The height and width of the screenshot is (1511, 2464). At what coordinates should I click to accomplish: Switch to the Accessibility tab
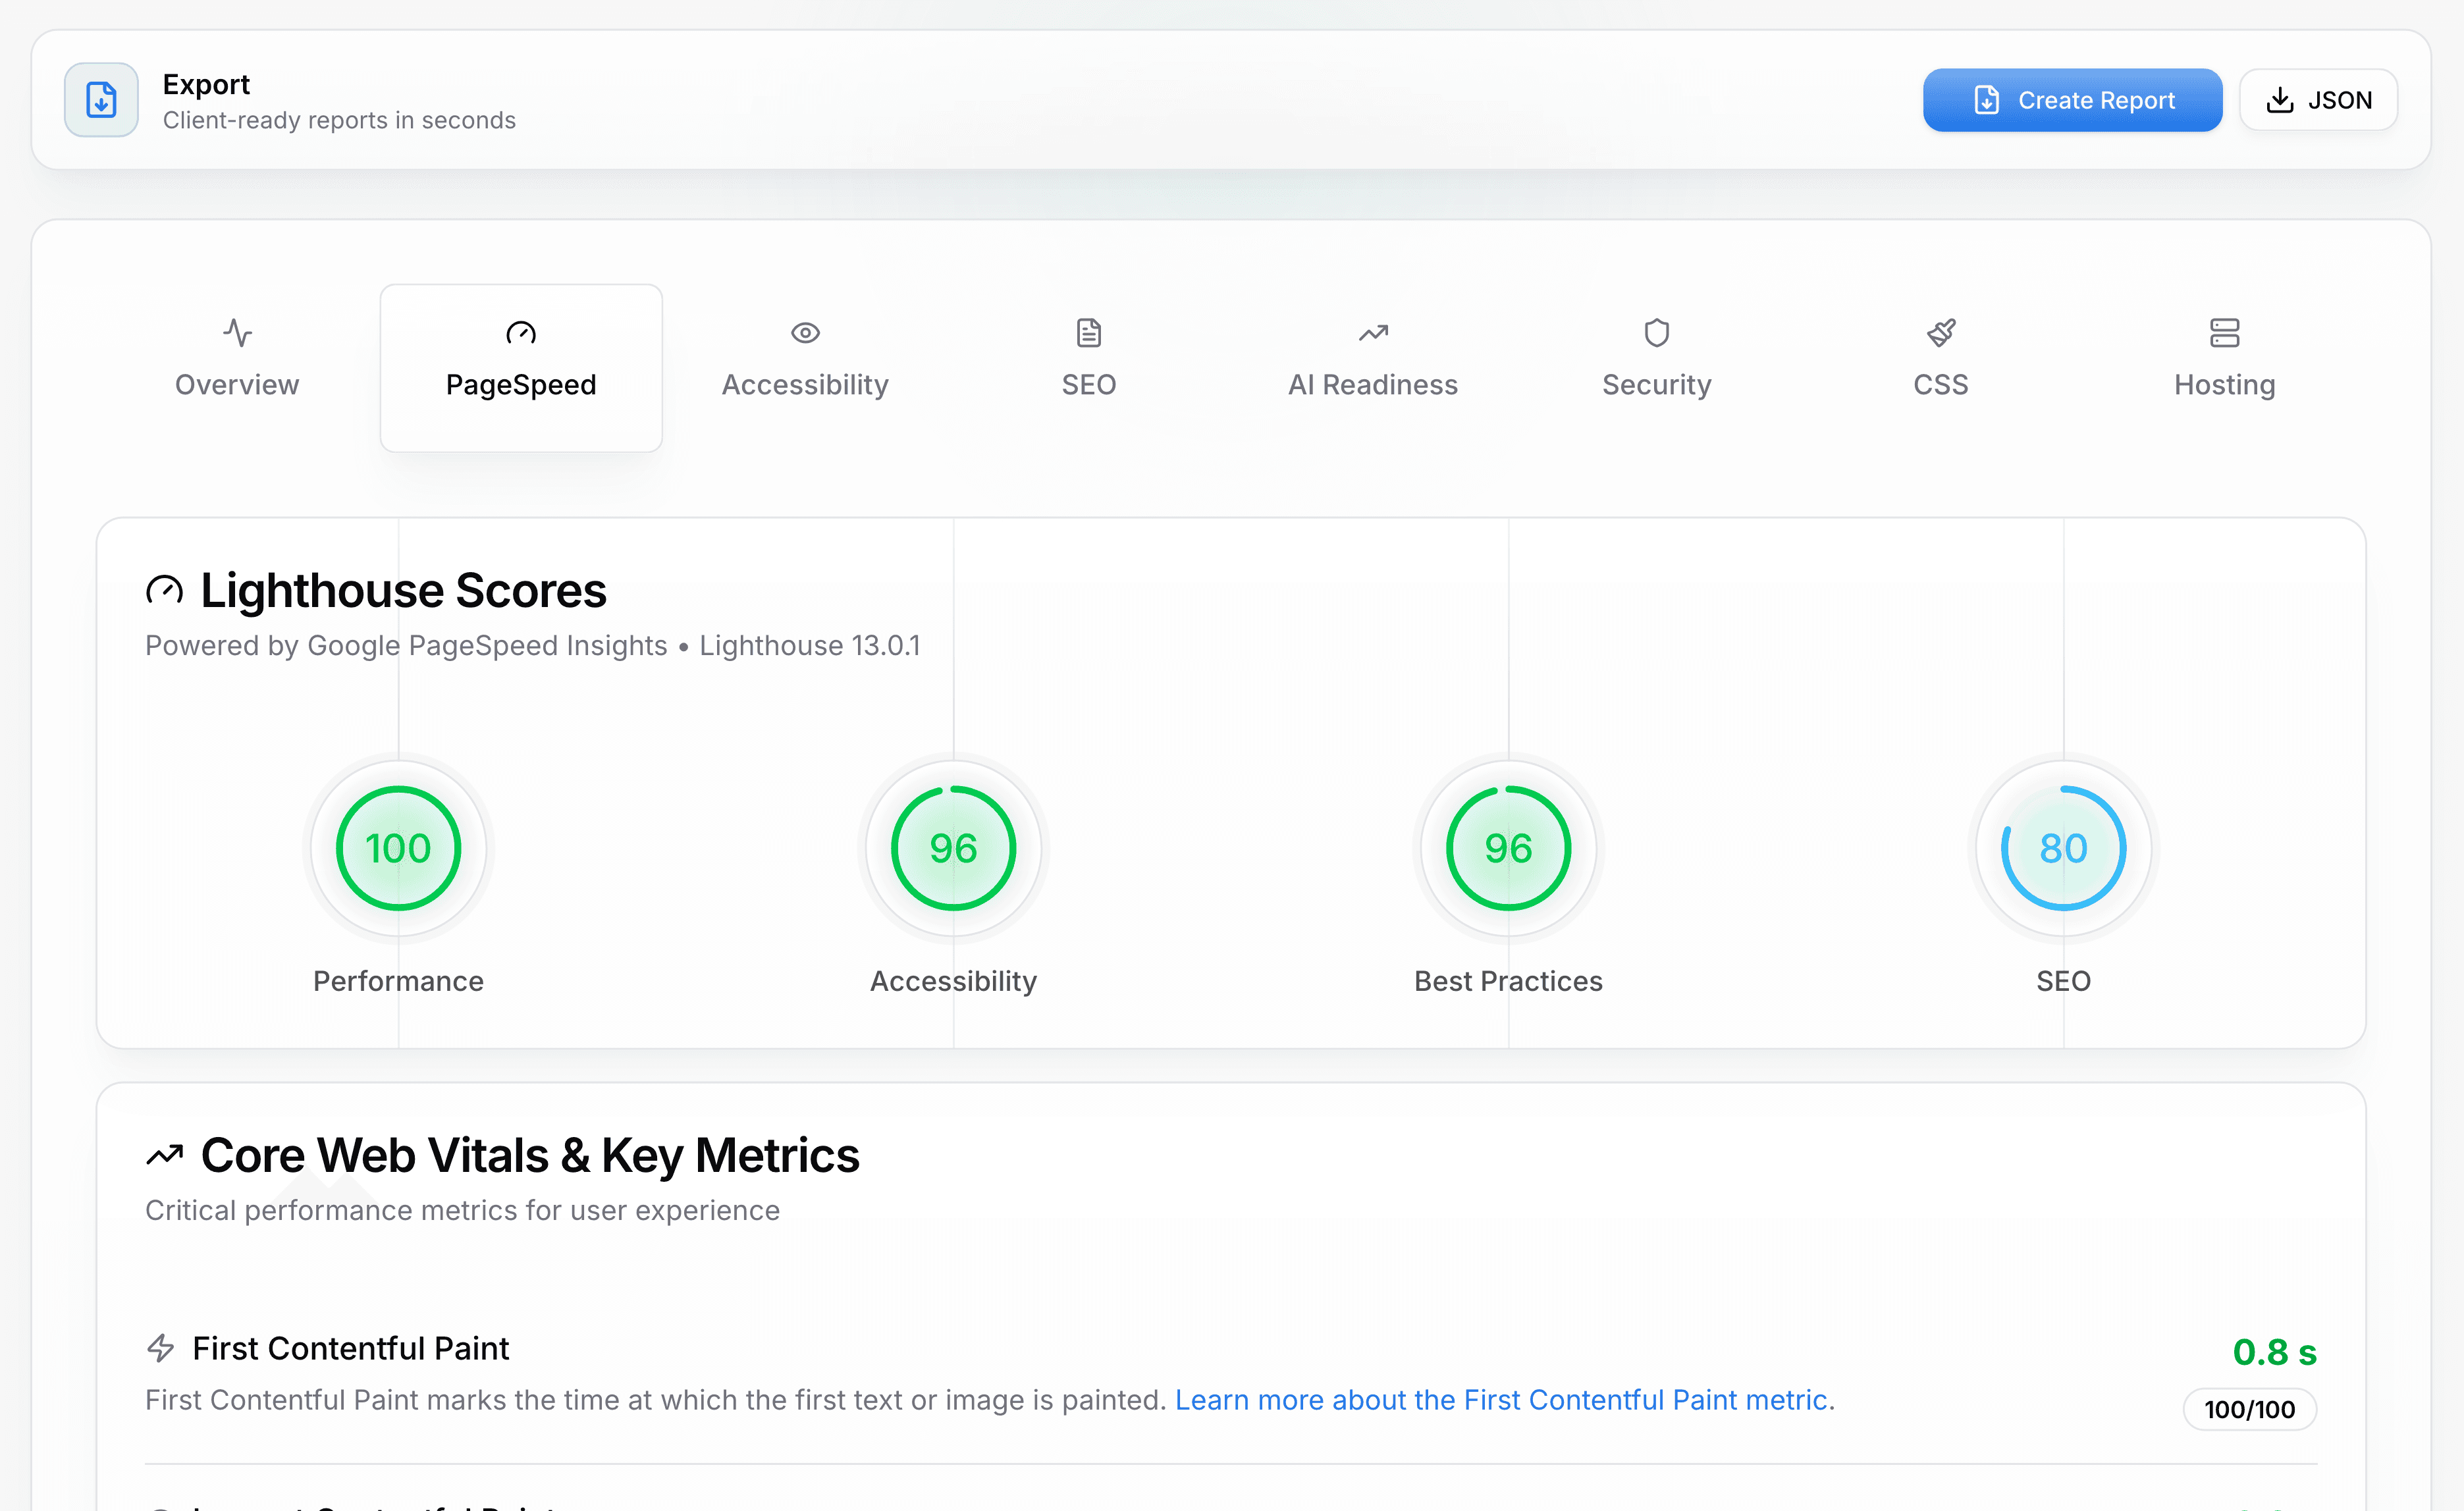[x=805, y=367]
